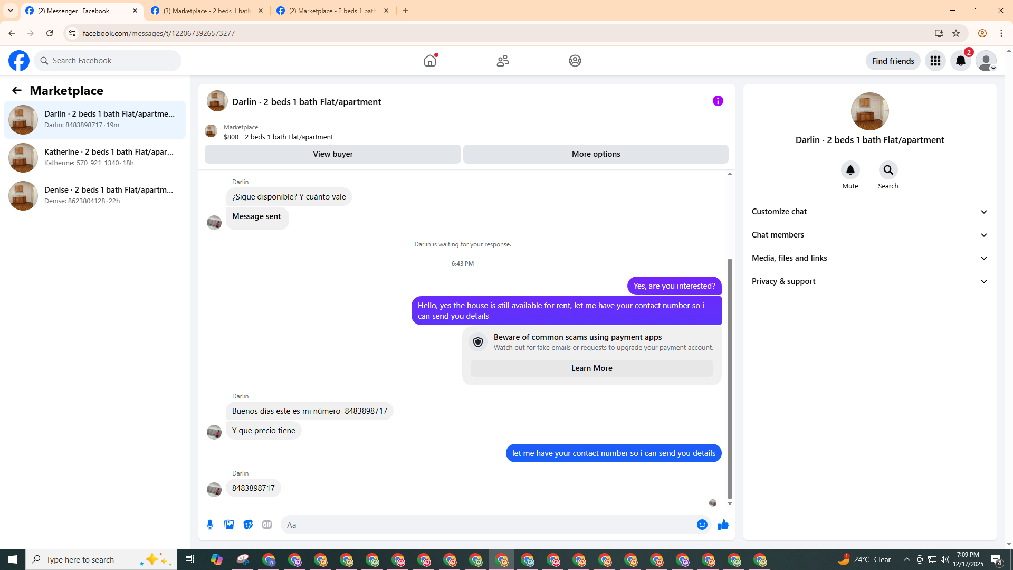This screenshot has width=1013, height=570.
Task: Open the emoji picker in message box
Action: 702,525
